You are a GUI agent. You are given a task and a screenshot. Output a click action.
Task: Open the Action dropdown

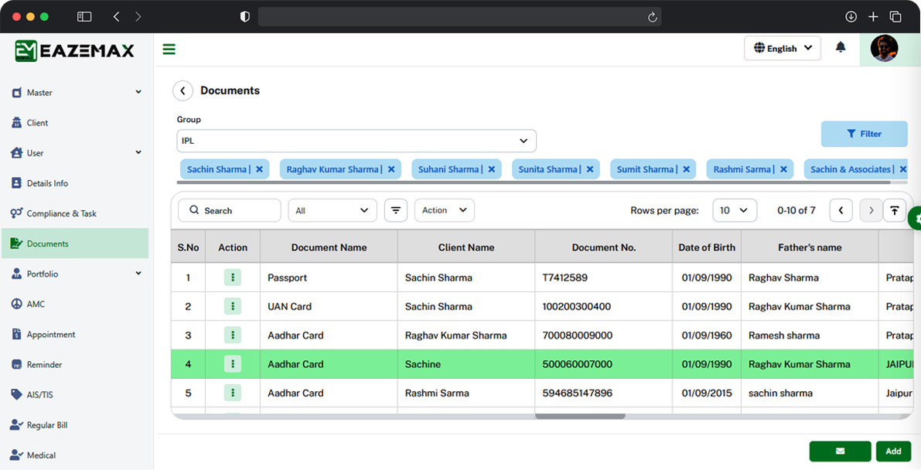445,210
